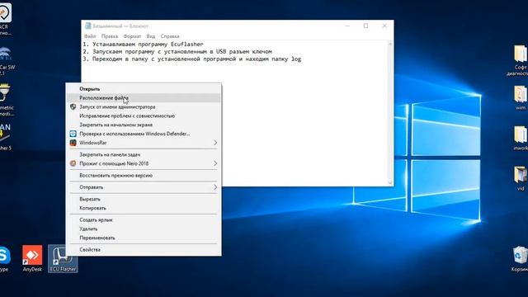Select Расположение файла in context menu
This screenshot has height=297, width=528.
[x=144, y=98]
